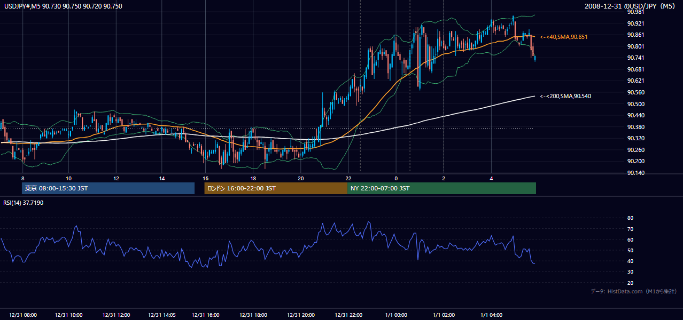
Task: Click the 12/31 20:00 date label
Action: 301,315
